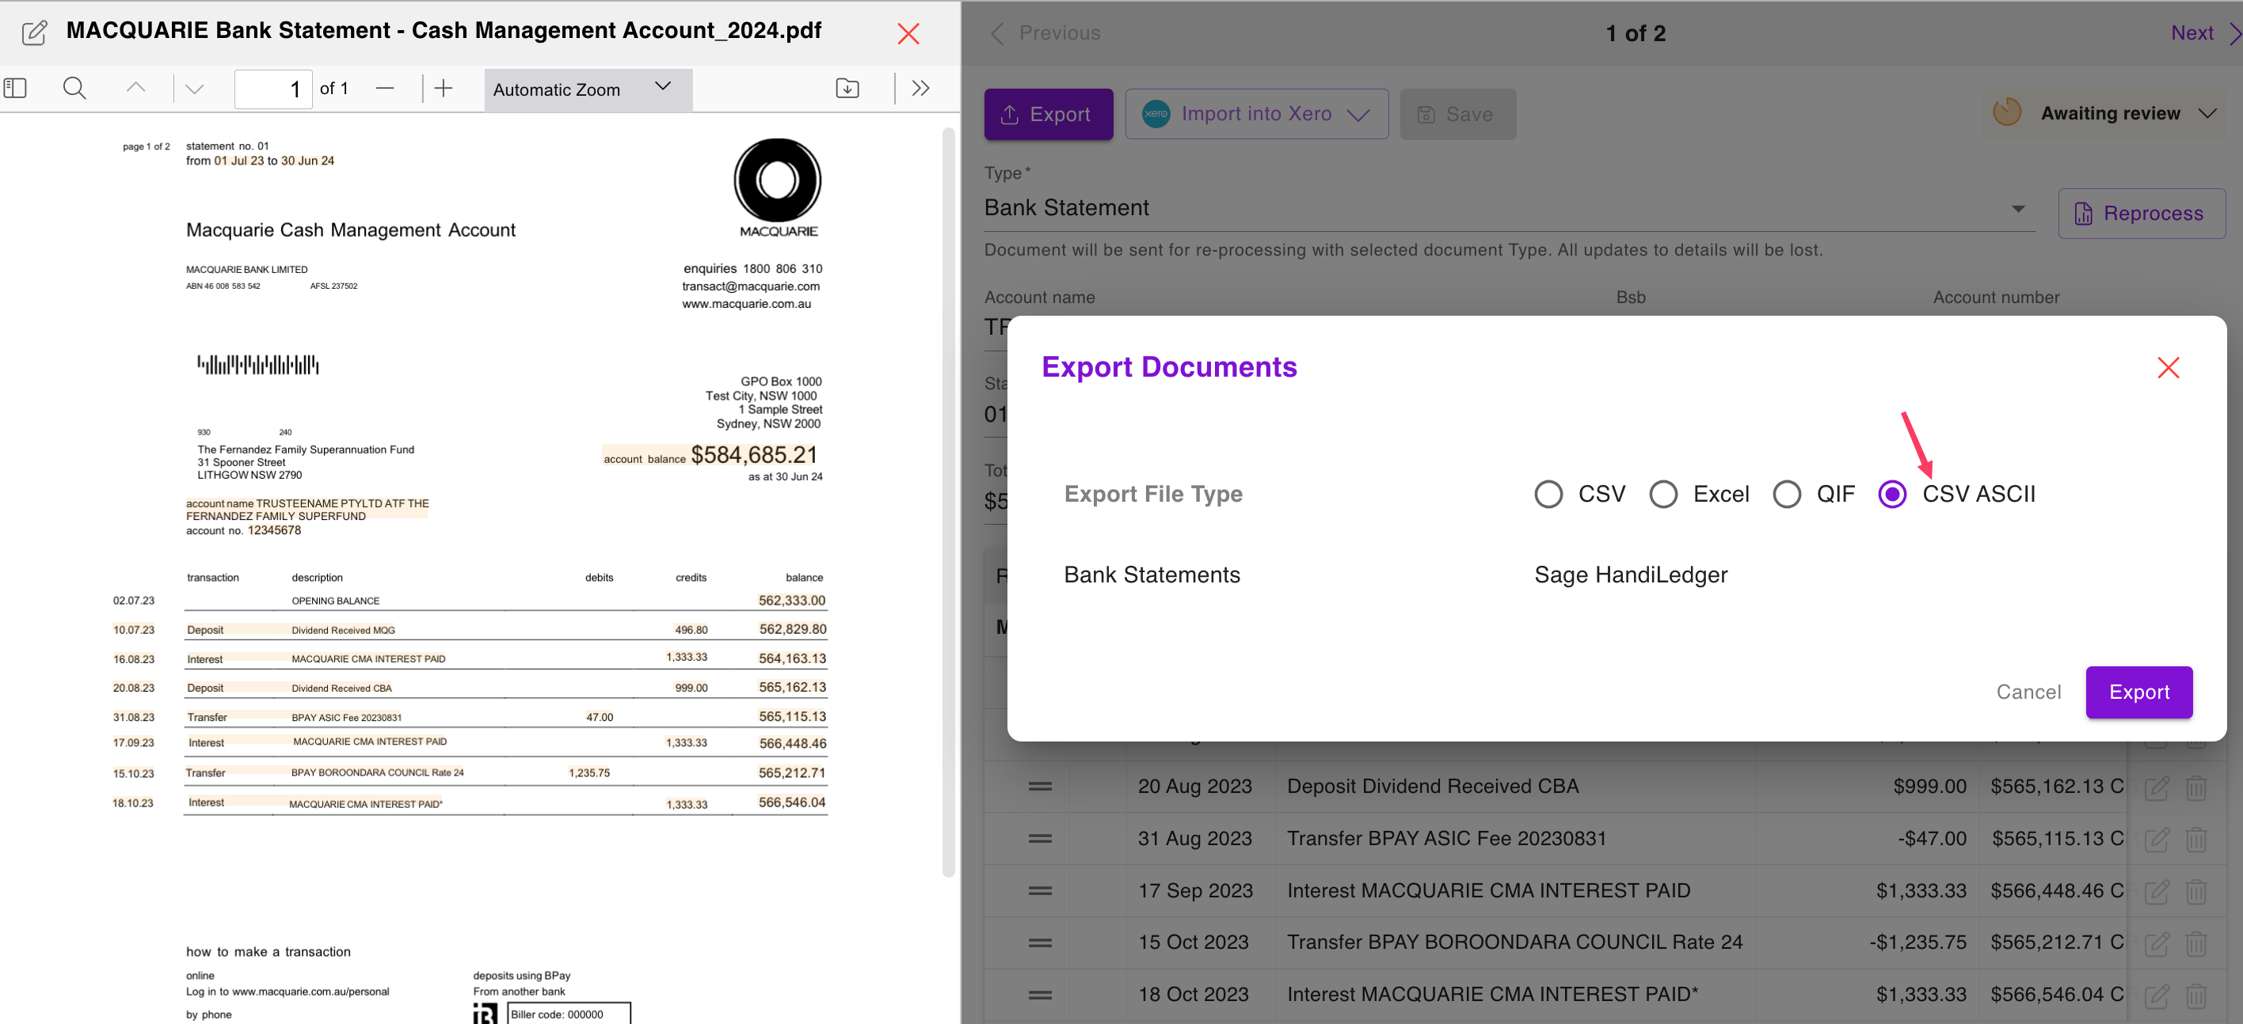Edit the 15 Oct 2023 transaction row
This screenshot has height=1024, width=2243.
pyautogui.click(x=2156, y=944)
